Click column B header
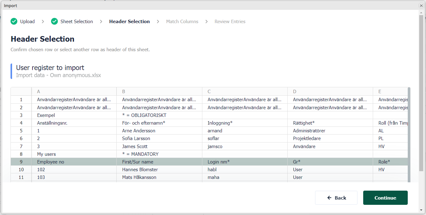 click(159, 92)
